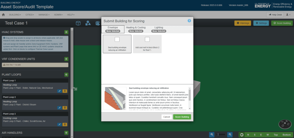The image size is (294, 138).
Task: Edit Plant Loop 1 with pencil icon
Action: (59, 91)
